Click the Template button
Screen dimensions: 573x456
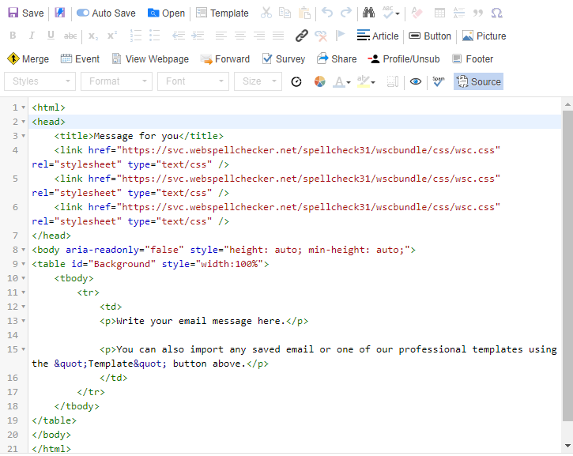tap(222, 13)
